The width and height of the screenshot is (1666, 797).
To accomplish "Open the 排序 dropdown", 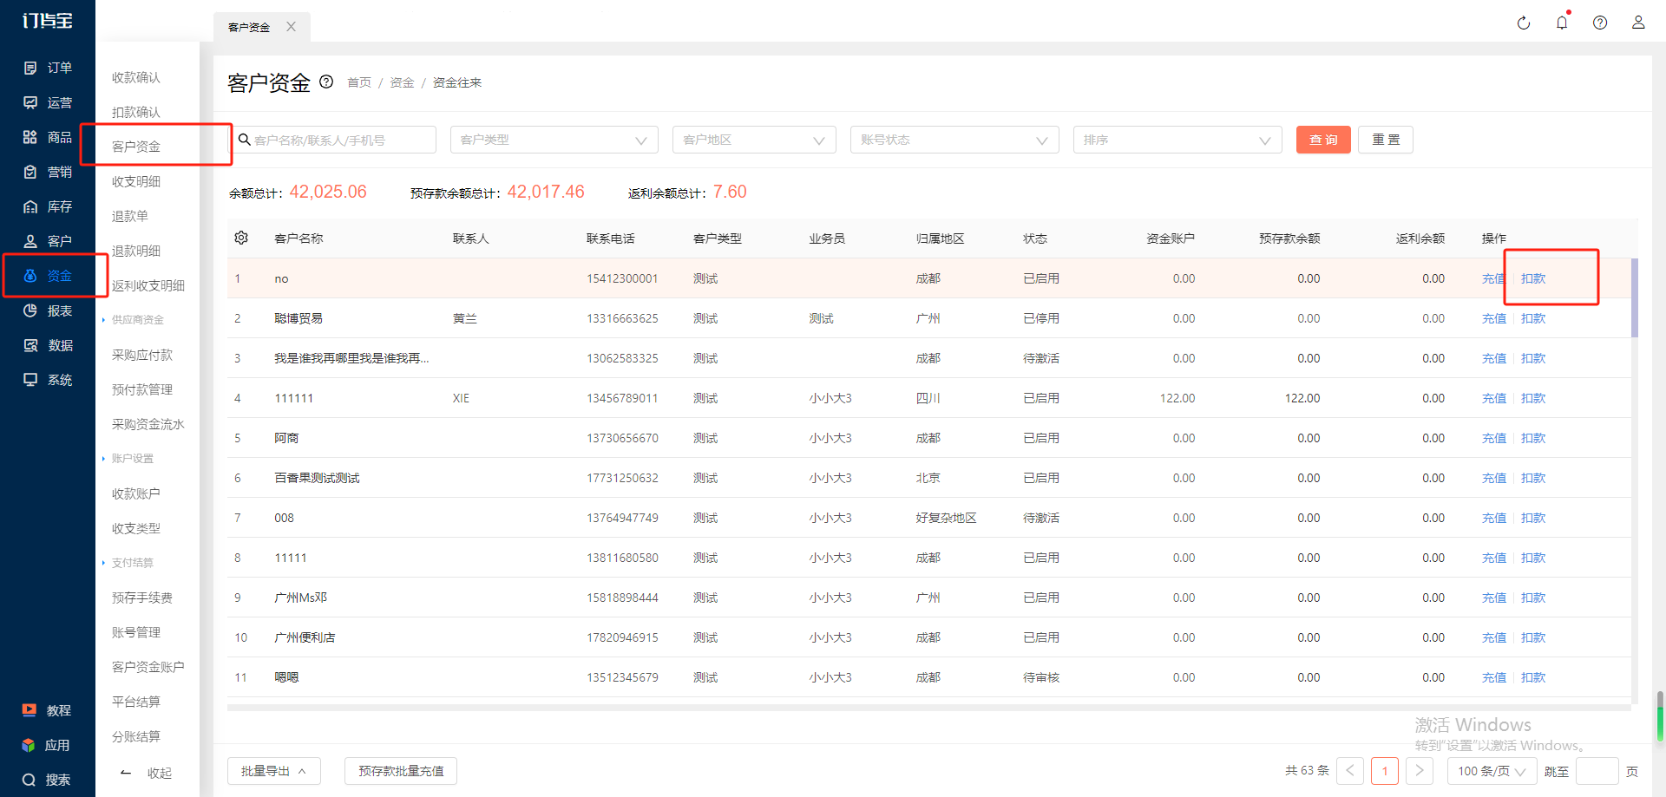I will point(1177,140).
